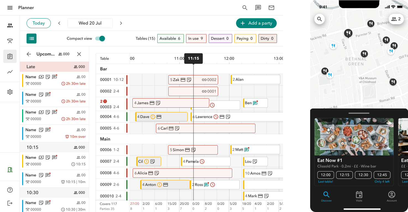The image size is (408, 212).
Task: Toggle the Compact view switch
Action: pos(100,38)
